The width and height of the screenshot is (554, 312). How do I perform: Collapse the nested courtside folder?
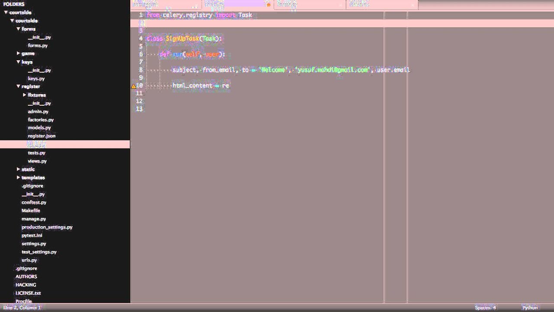pyautogui.click(x=12, y=21)
